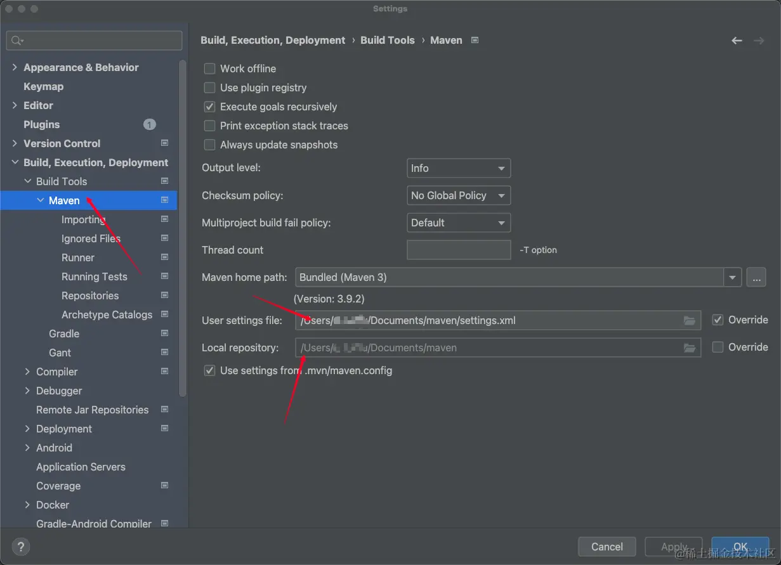Viewport: 781px width, 565px height.
Task: Click Build, Execution, Deployment breadcrumb
Action: [273, 40]
